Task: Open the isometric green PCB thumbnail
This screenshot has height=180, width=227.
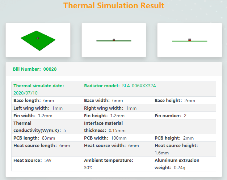Action: [38, 40]
